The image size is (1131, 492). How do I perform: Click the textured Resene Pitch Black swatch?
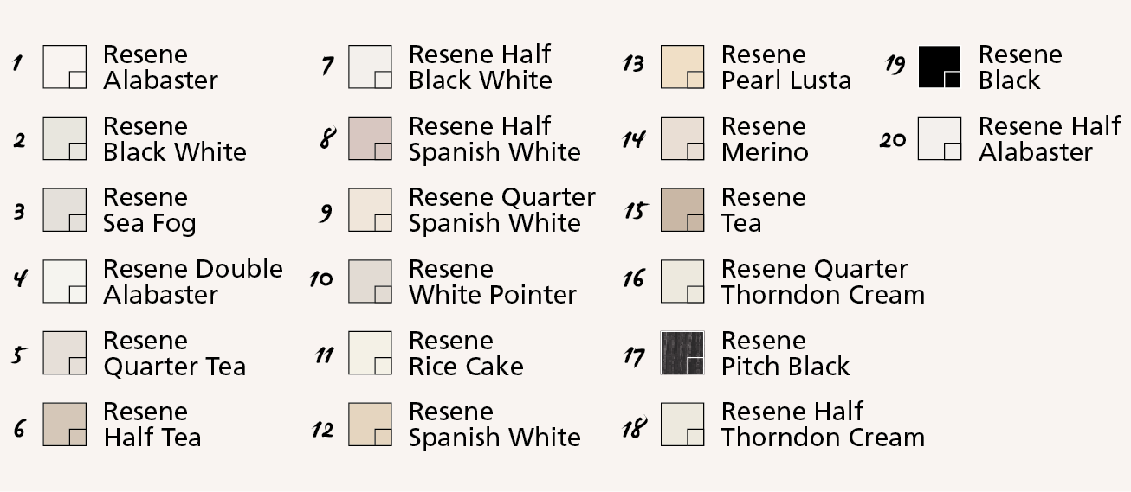[682, 353]
